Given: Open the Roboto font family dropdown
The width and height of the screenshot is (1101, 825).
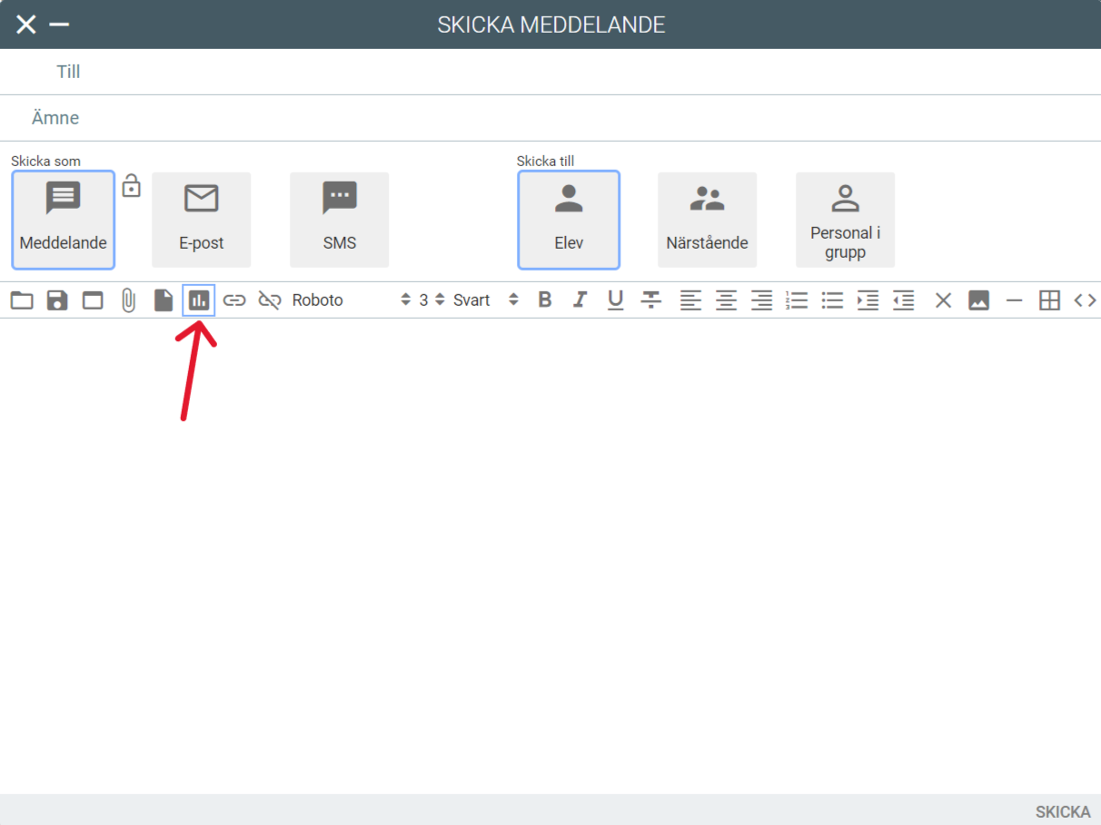Looking at the screenshot, I should [x=351, y=300].
